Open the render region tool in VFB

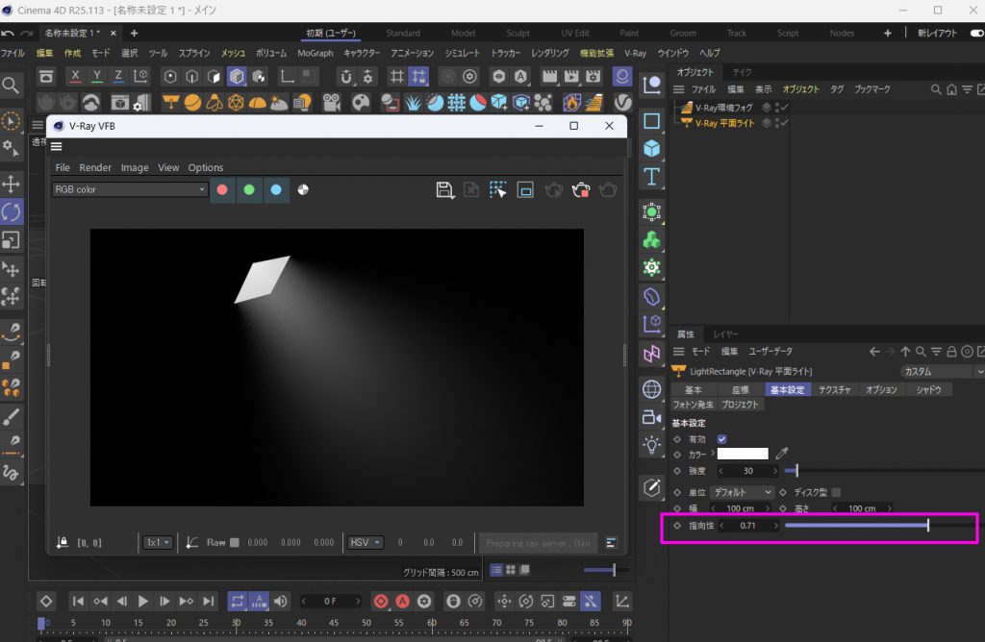click(x=525, y=191)
